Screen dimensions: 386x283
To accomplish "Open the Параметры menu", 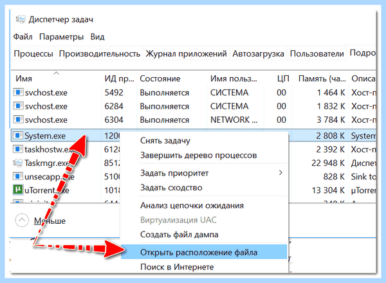I will [x=62, y=37].
